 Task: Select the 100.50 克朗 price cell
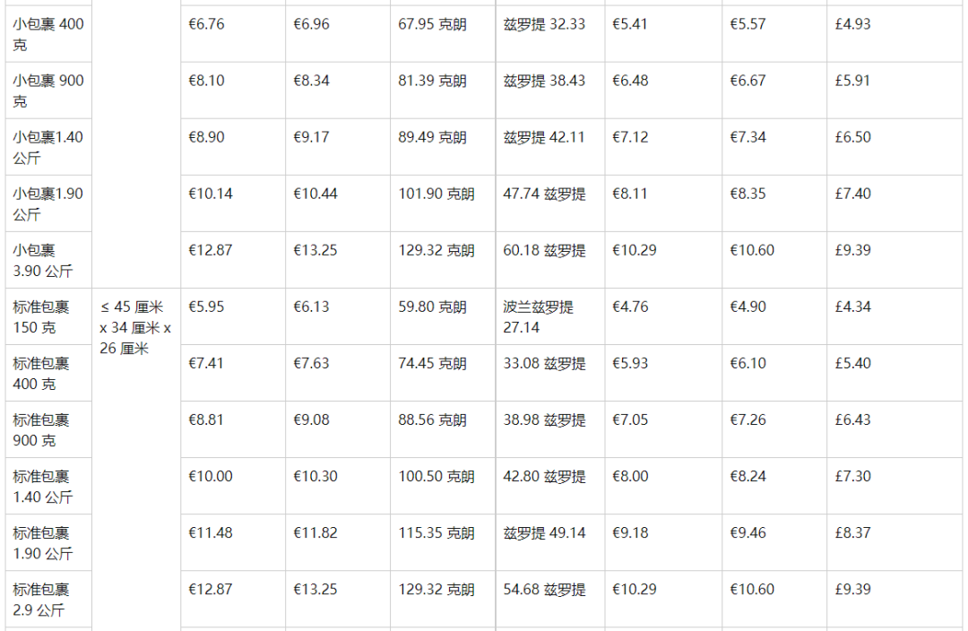[436, 476]
